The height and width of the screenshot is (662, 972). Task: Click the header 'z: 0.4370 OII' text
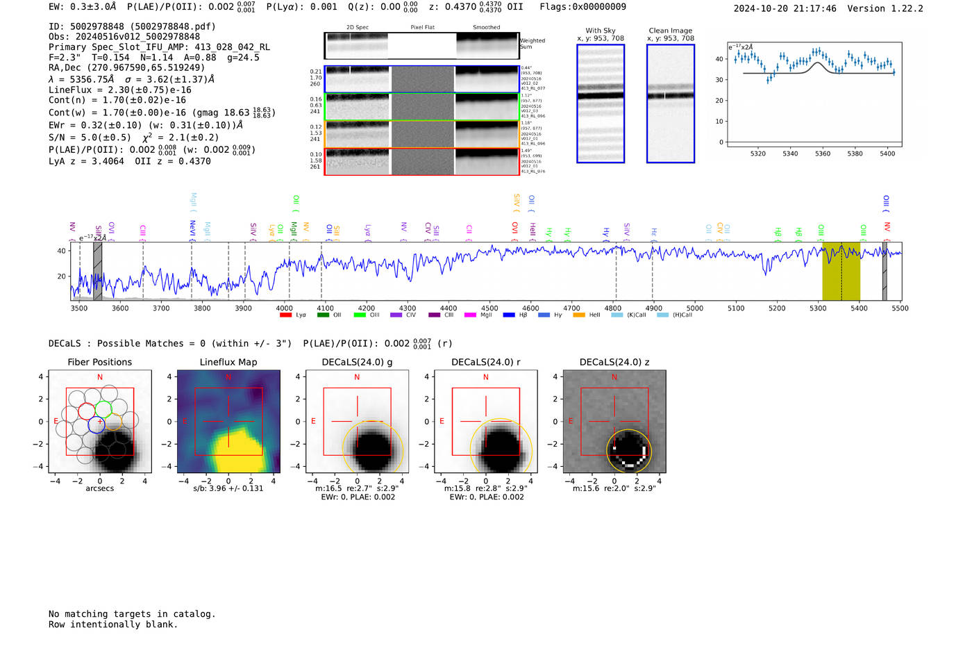[x=476, y=7]
